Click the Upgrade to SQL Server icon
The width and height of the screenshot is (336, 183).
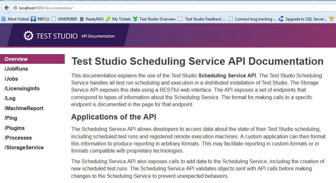click(281, 19)
